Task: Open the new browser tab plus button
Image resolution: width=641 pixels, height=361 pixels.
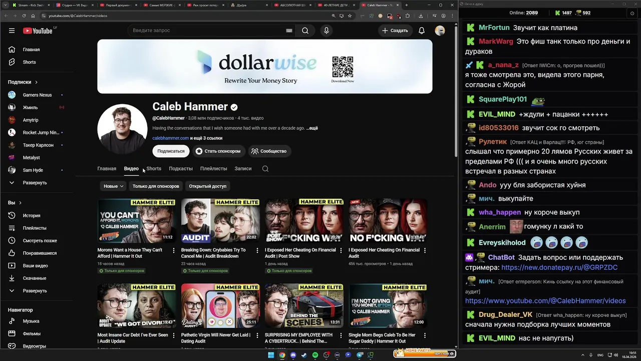Action: click(x=406, y=5)
